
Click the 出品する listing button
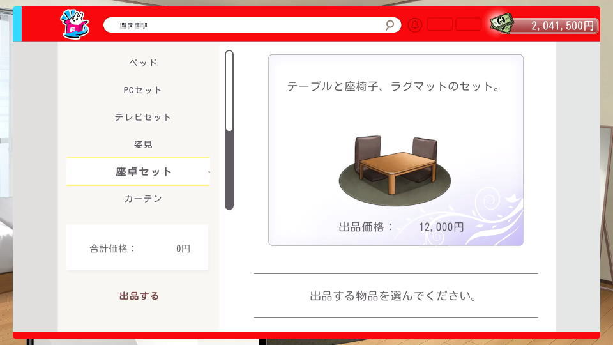[139, 296]
